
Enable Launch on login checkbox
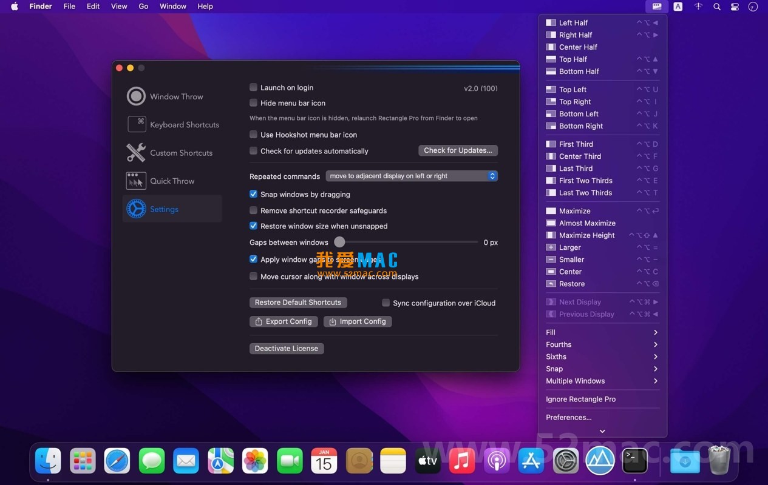coord(254,87)
